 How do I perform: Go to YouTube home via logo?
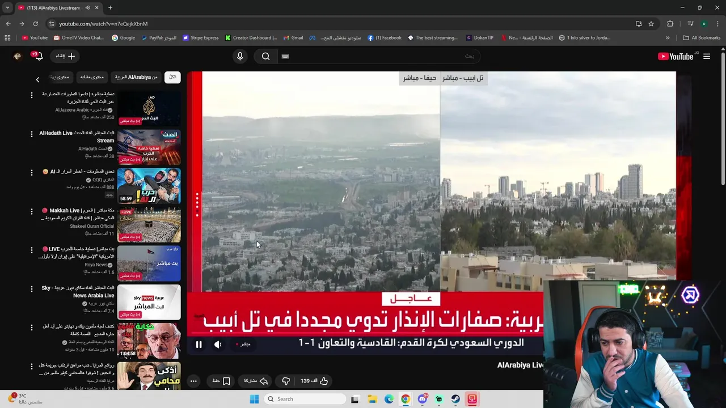click(x=676, y=56)
